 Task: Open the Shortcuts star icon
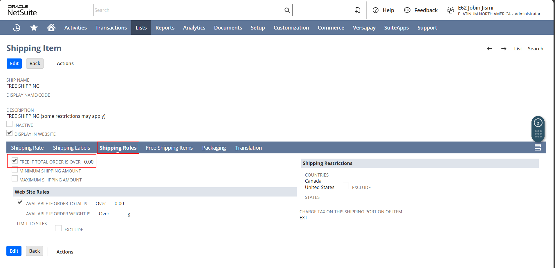click(x=34, y=27)
